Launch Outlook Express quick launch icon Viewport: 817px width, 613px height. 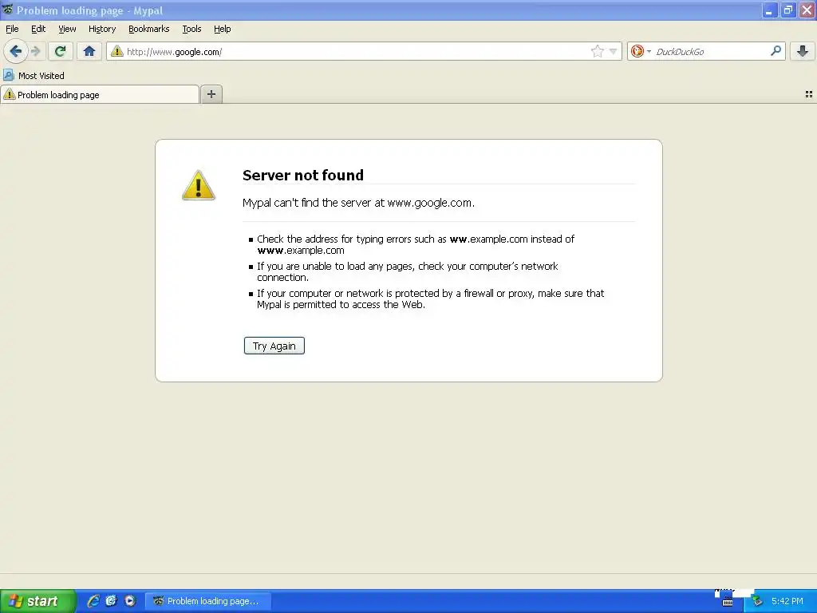[x=111, y=601]
